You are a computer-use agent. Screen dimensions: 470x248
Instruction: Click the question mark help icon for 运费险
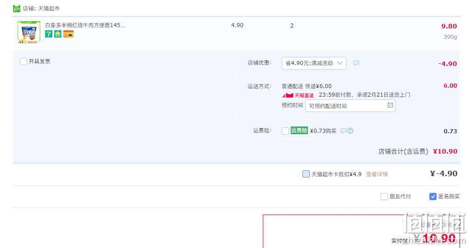(x=350, y=131)
